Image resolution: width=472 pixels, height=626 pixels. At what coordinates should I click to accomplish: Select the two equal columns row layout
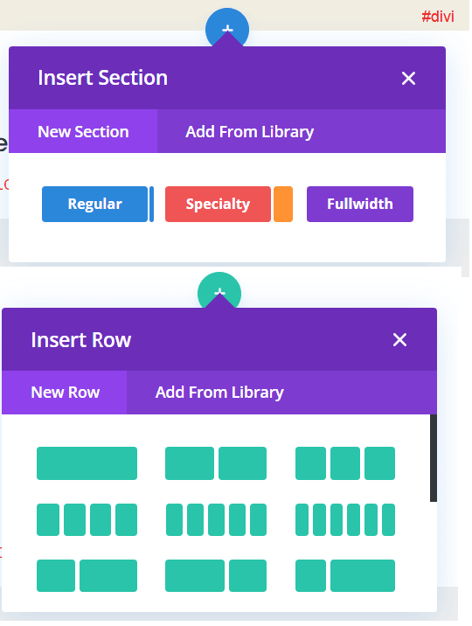pyautogui.click(x=216, y=463)
